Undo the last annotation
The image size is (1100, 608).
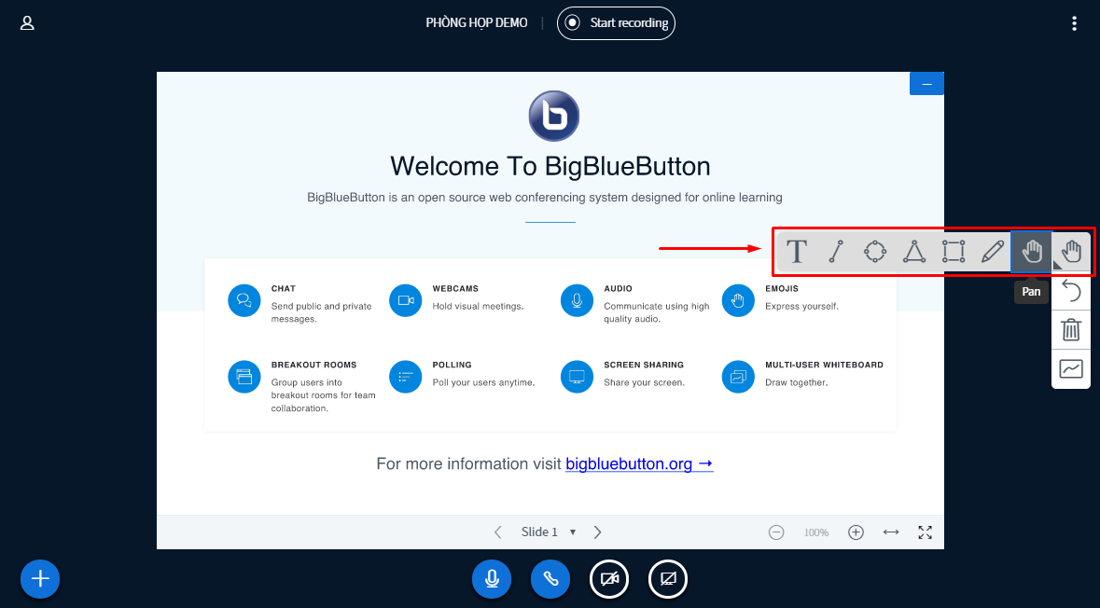coord(1071,290)
